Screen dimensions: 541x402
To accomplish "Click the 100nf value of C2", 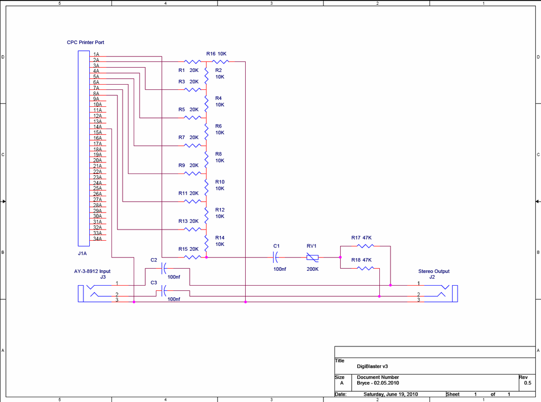I will (x=174, y=277).
